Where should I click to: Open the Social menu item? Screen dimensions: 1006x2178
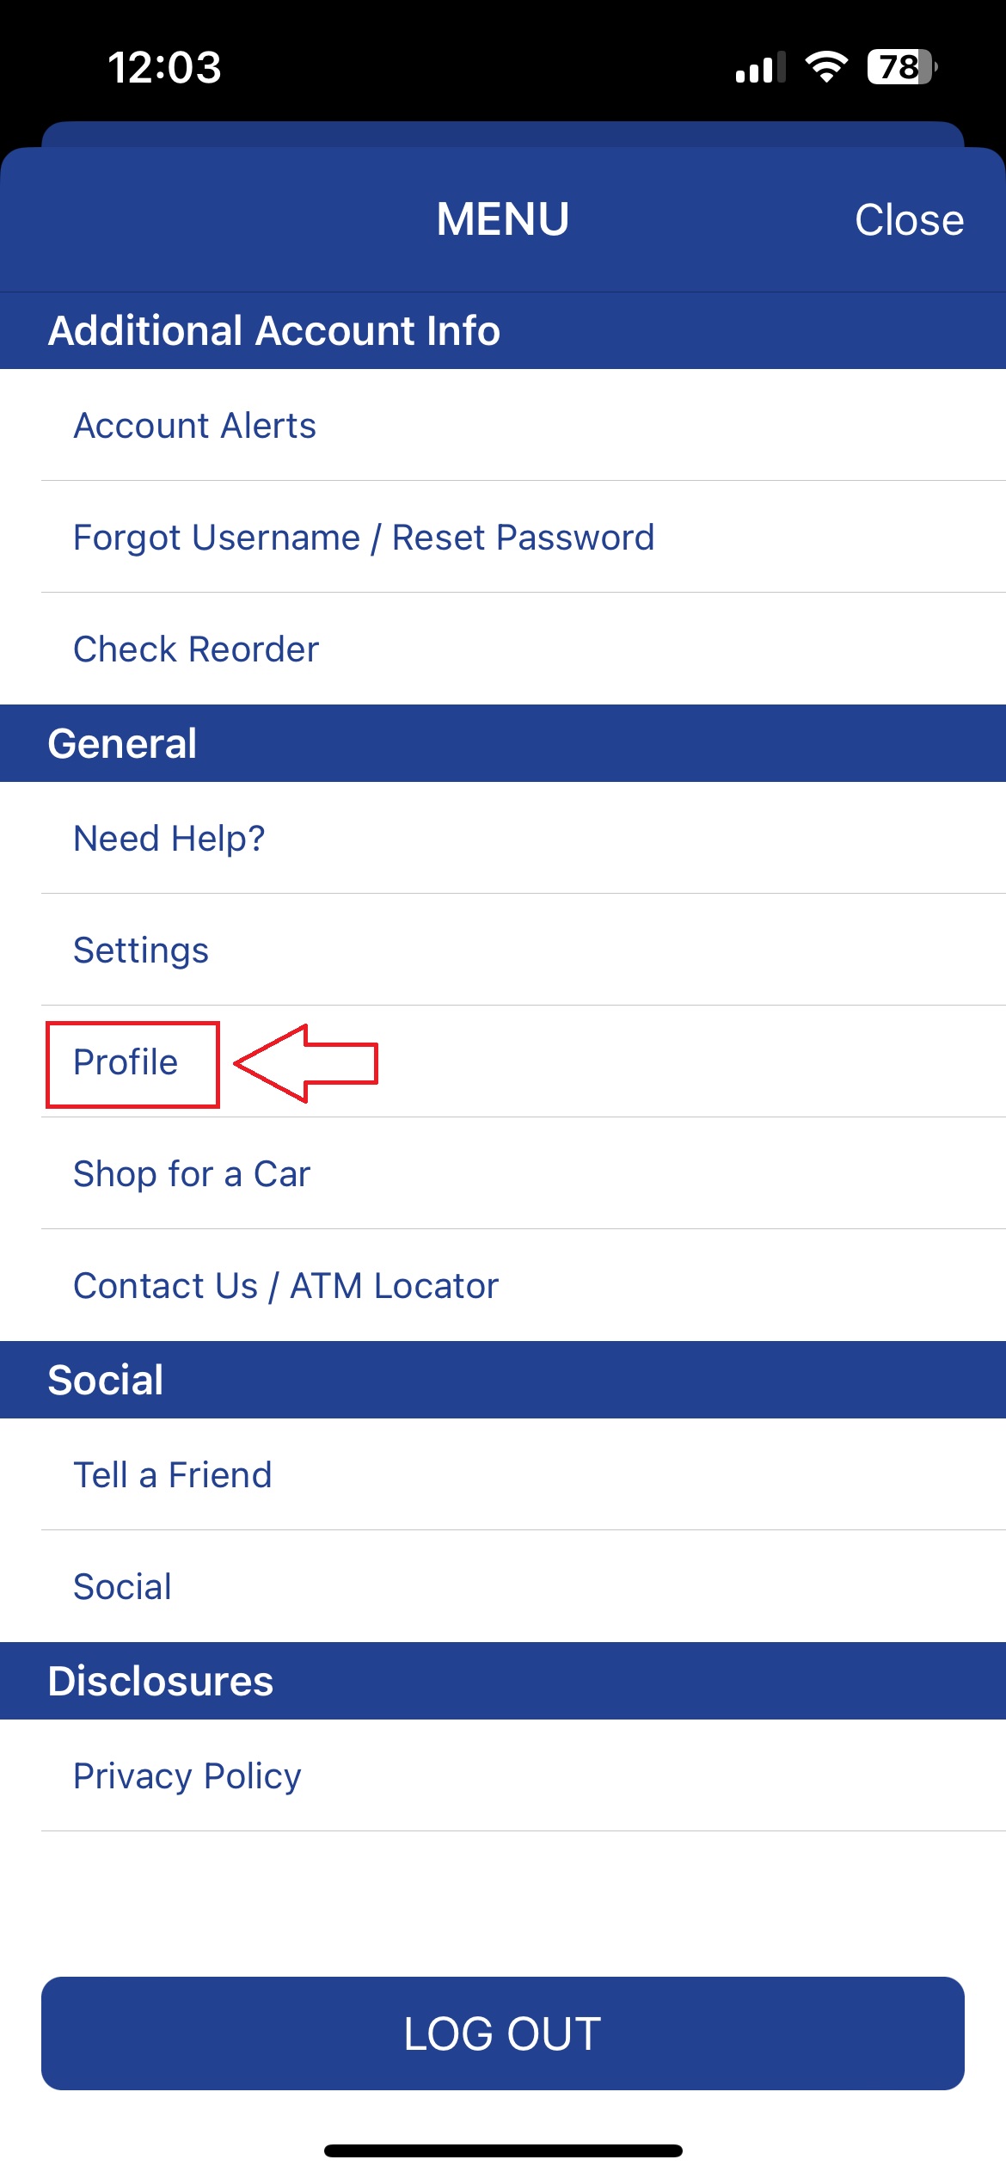coord(503,1586)
